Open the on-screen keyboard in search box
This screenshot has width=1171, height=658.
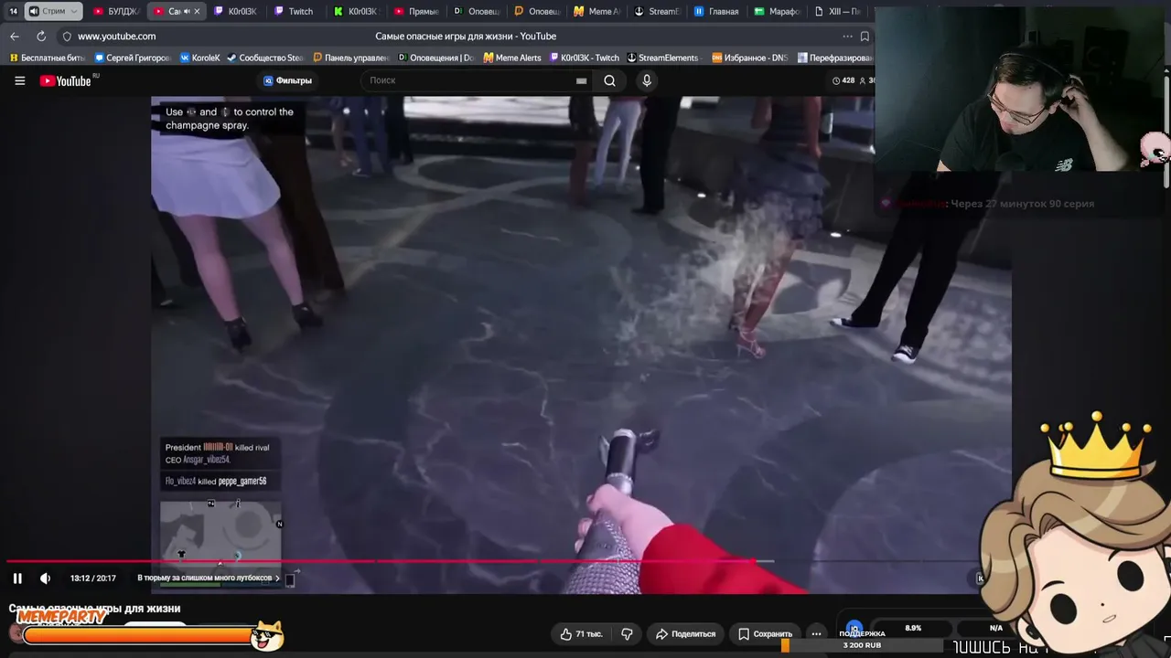pos(581,80)
